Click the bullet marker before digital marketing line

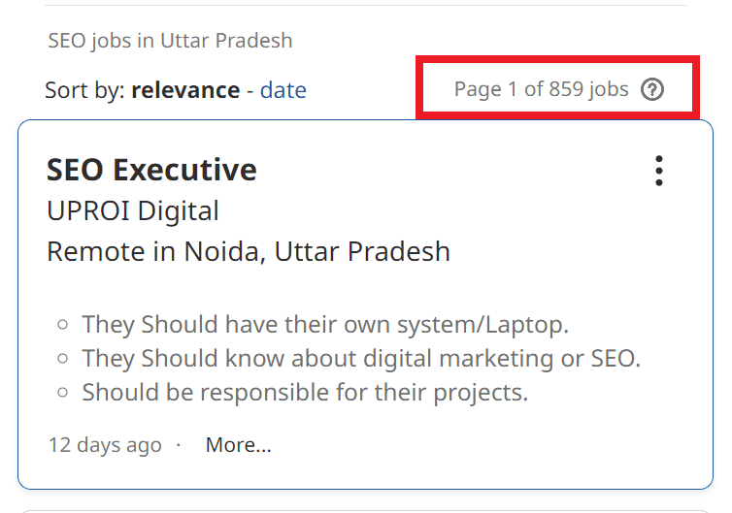(x=63, y=359)
